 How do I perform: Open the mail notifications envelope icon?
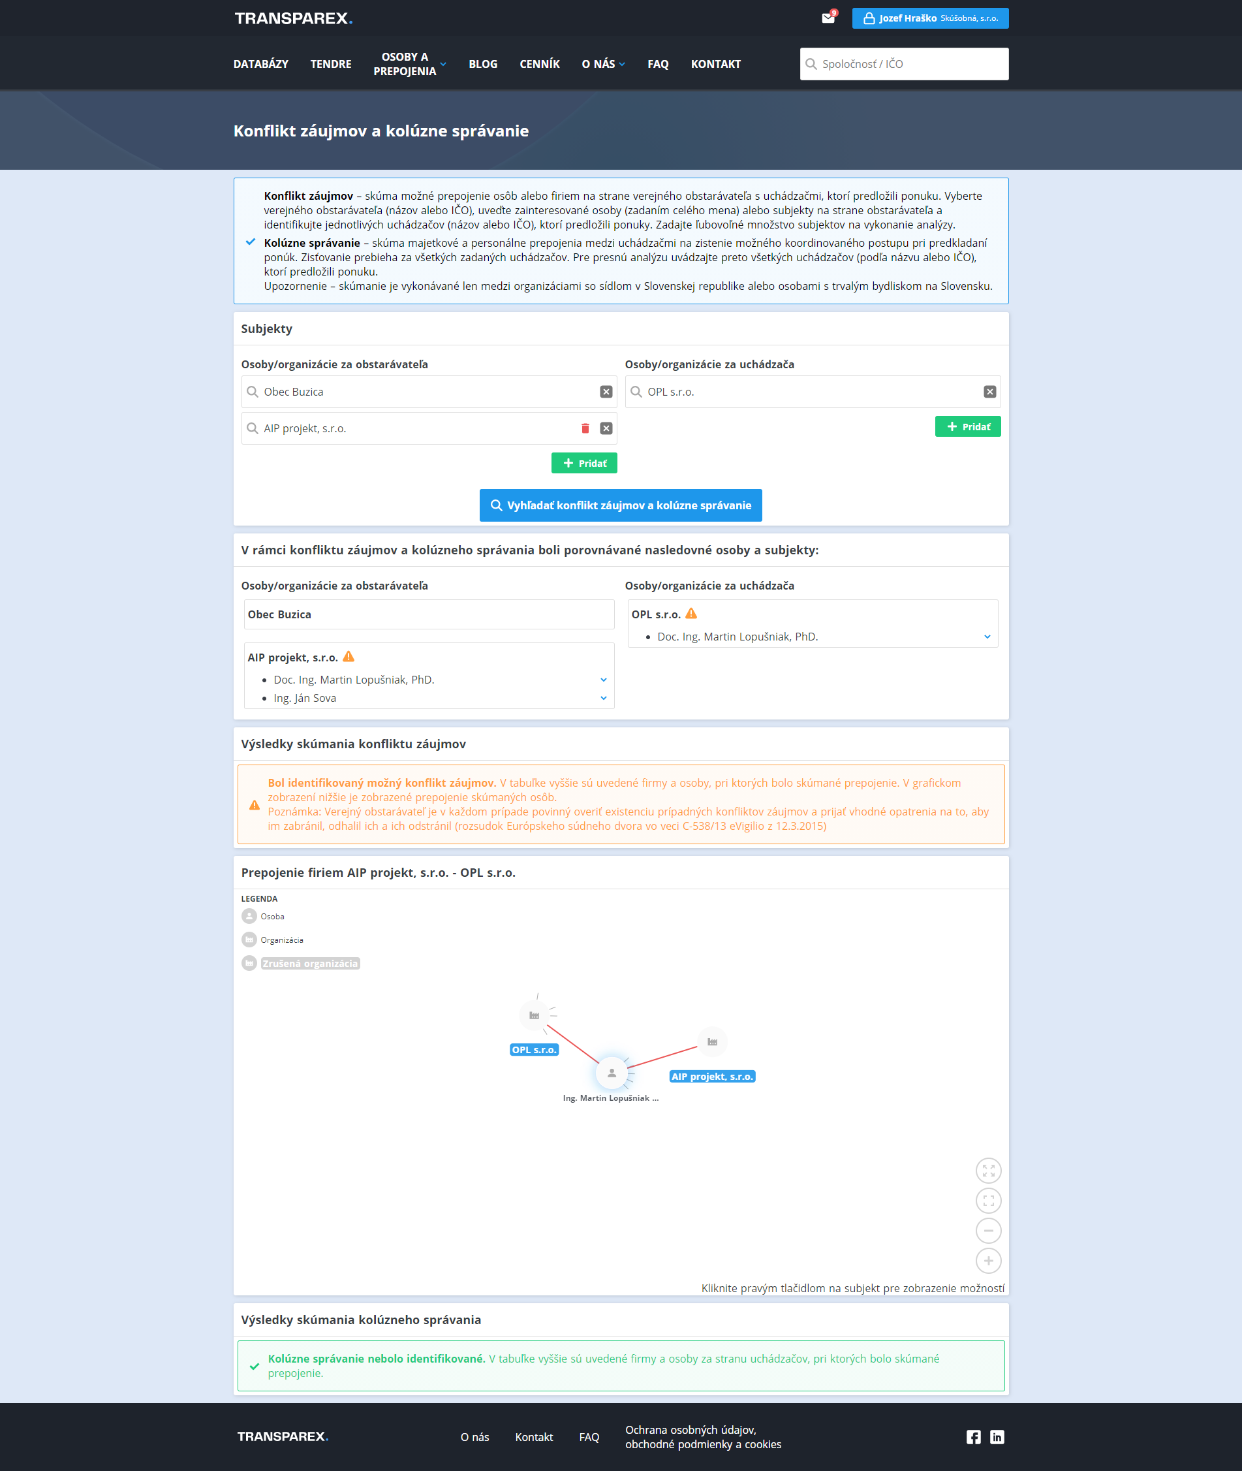click(x=828, y=18)
